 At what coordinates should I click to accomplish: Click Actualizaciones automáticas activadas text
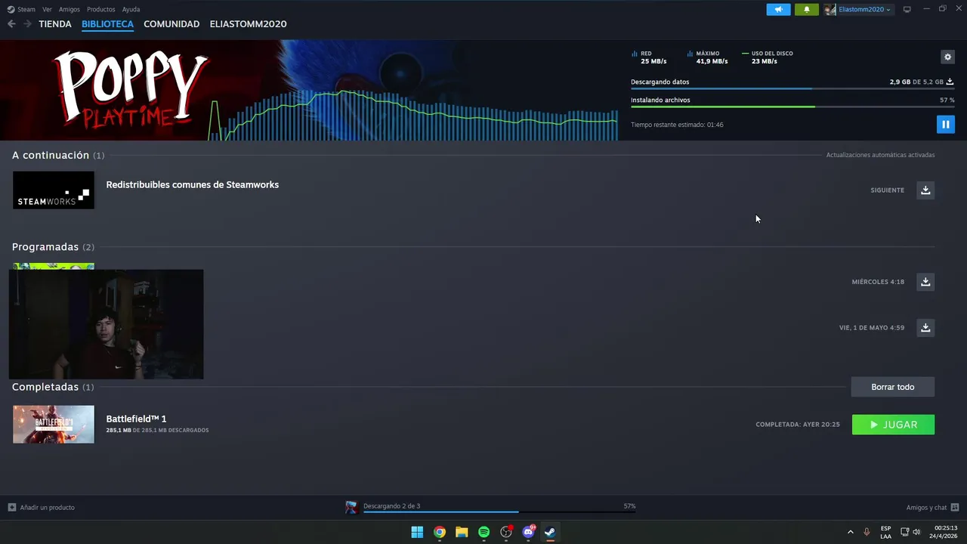880,155
